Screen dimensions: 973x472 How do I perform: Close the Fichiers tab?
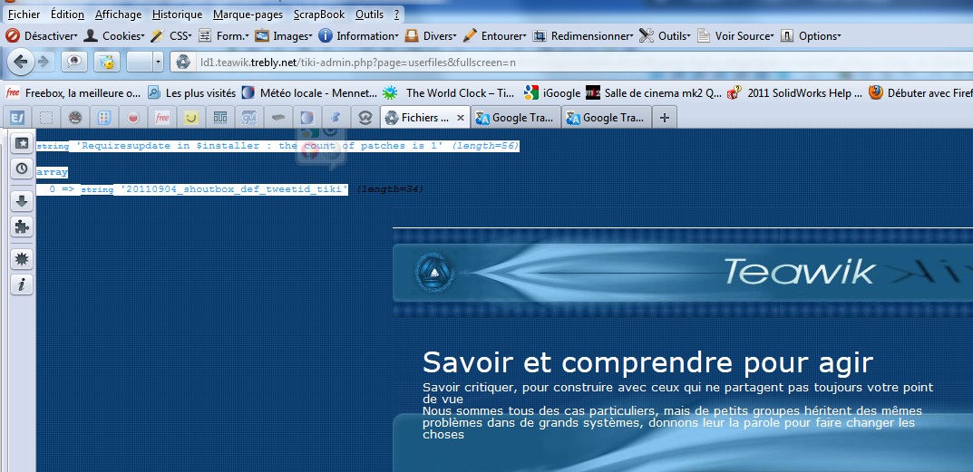(x=461, y=117)
